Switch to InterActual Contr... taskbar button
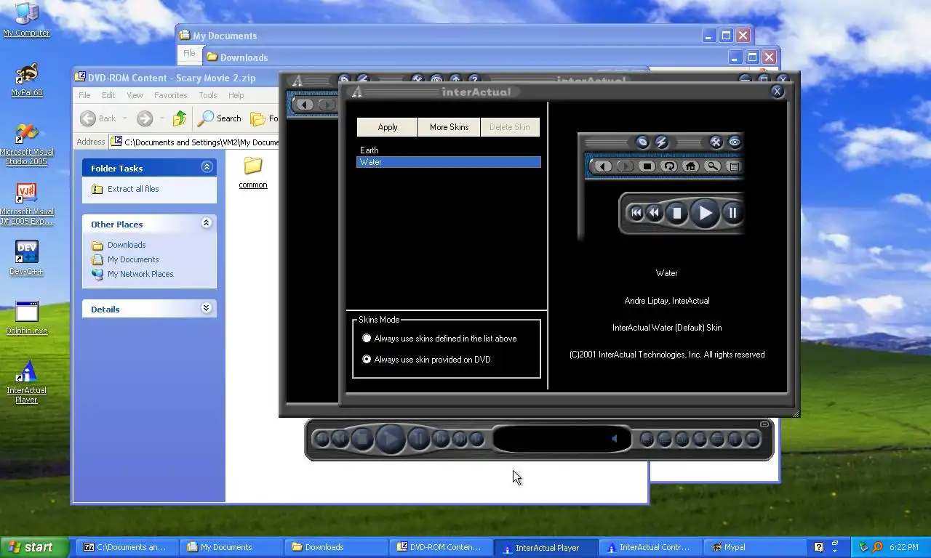 tap(649, 547)
